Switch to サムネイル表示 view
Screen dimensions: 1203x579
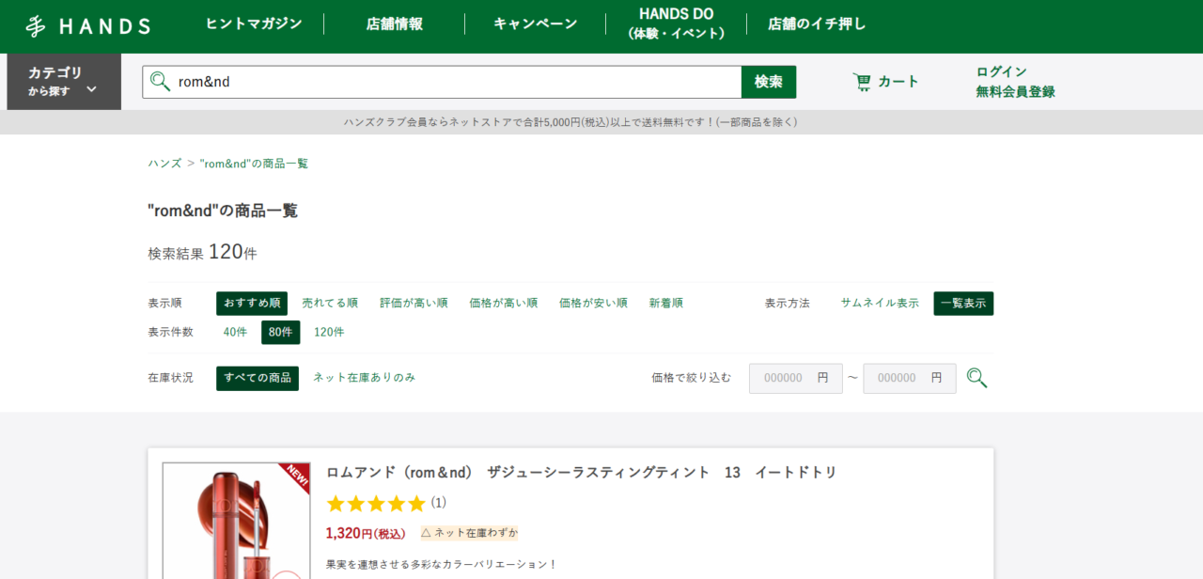point(880,304)
